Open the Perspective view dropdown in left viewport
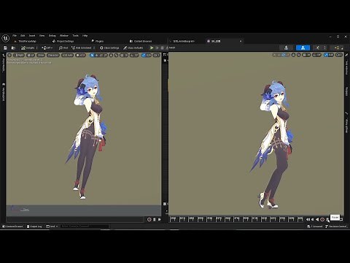The height and width of the screenshot is (263, 350). pos(19,56)
